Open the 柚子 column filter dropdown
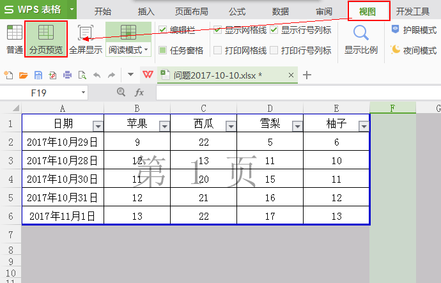This screenshot has height=283, width=441. click(x=364, y=126)
